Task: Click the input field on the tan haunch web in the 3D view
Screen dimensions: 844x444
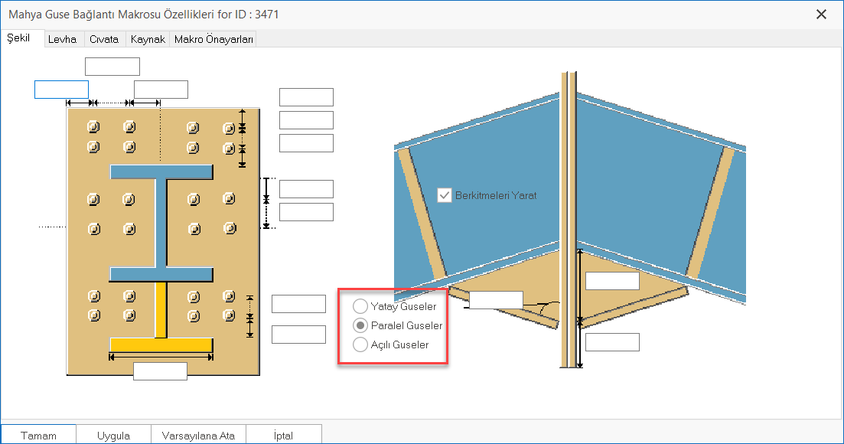Action: pos(612,281)
